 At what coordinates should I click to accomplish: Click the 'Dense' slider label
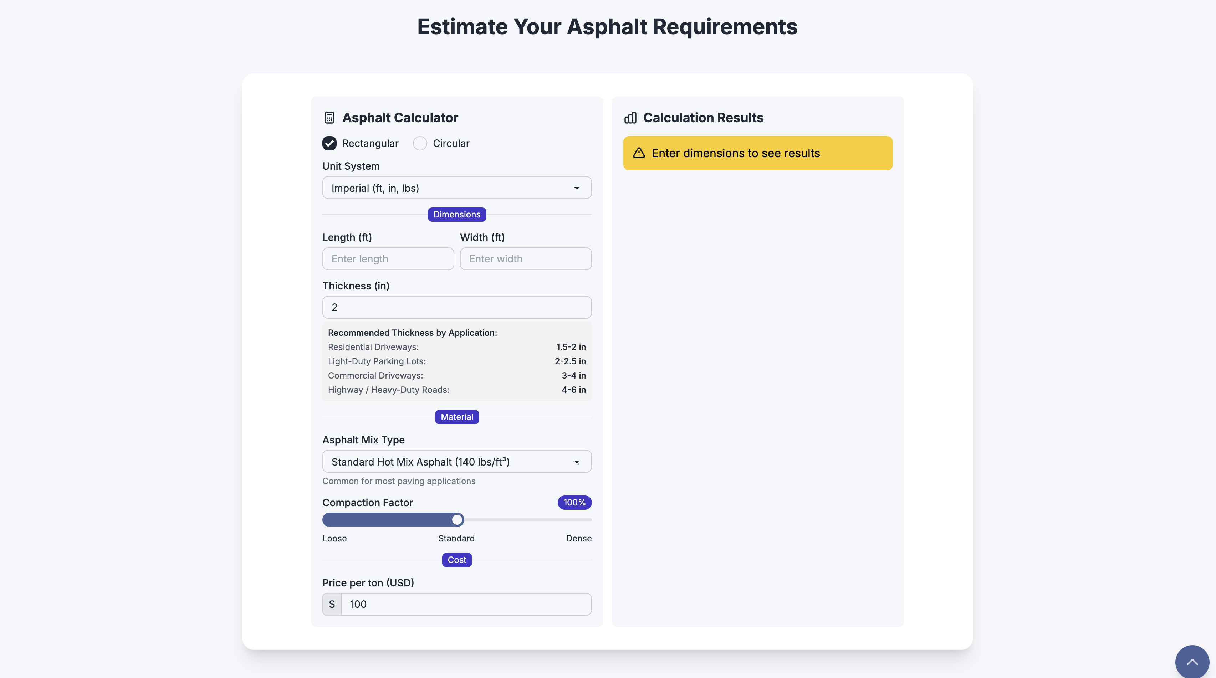(x=578, y=538)
